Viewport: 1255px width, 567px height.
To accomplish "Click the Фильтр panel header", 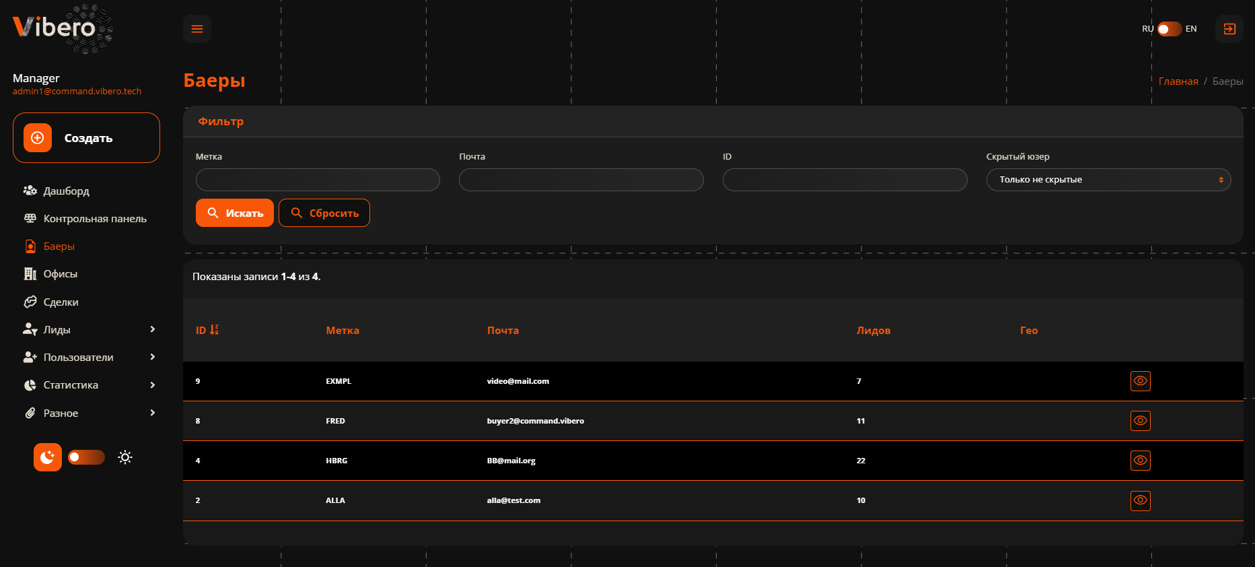I will click(x=713, y=122).
